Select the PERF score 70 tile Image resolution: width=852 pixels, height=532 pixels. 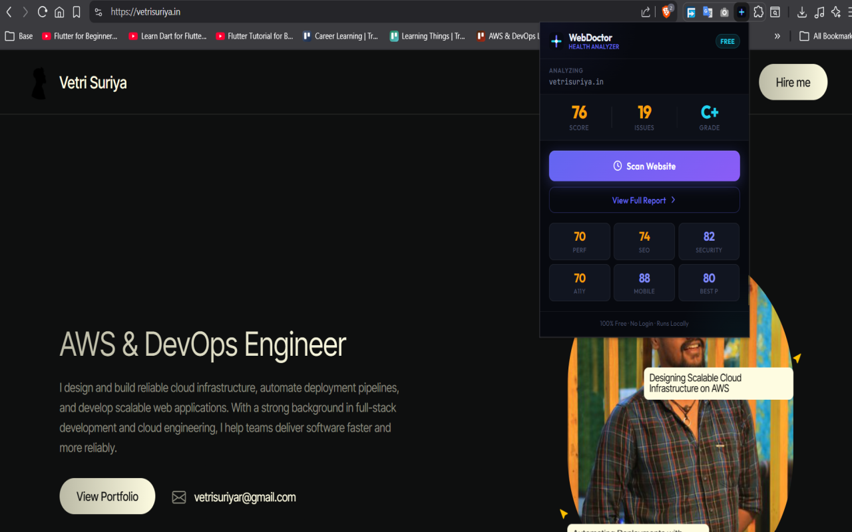point(580,241)
